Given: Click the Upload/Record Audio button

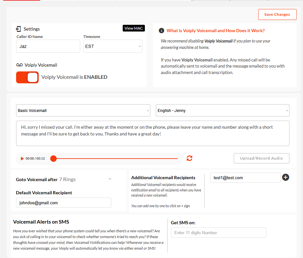Looking at the screenshot, I should point(261,158).
